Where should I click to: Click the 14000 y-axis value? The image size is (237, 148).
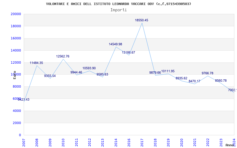pyautogui.click(x=16, y=50)
